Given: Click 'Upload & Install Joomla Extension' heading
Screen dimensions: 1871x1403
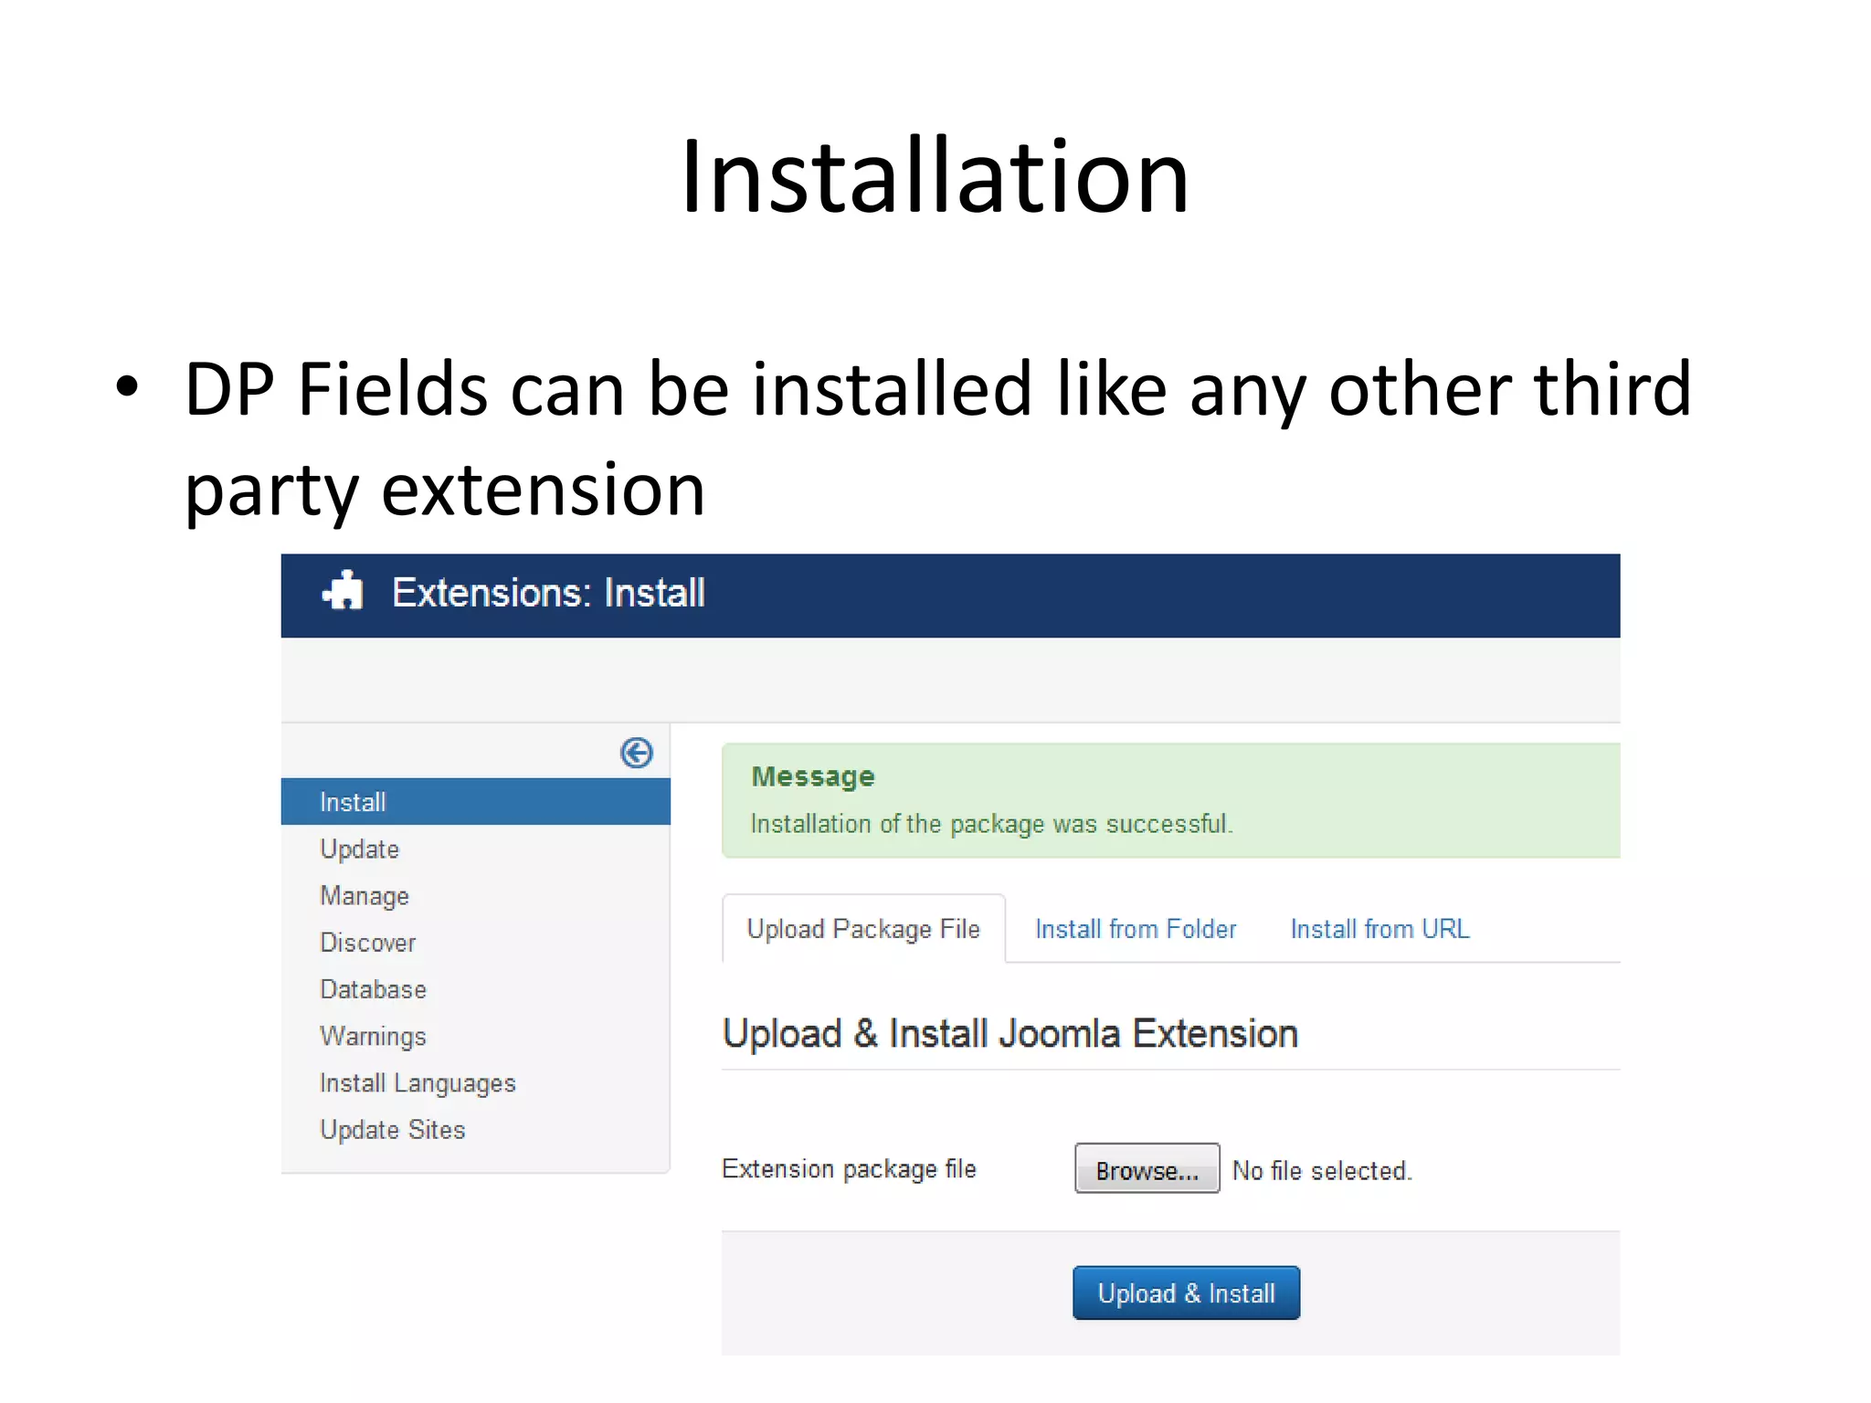Looking at the screenshot, I should click(1009, 1034).
